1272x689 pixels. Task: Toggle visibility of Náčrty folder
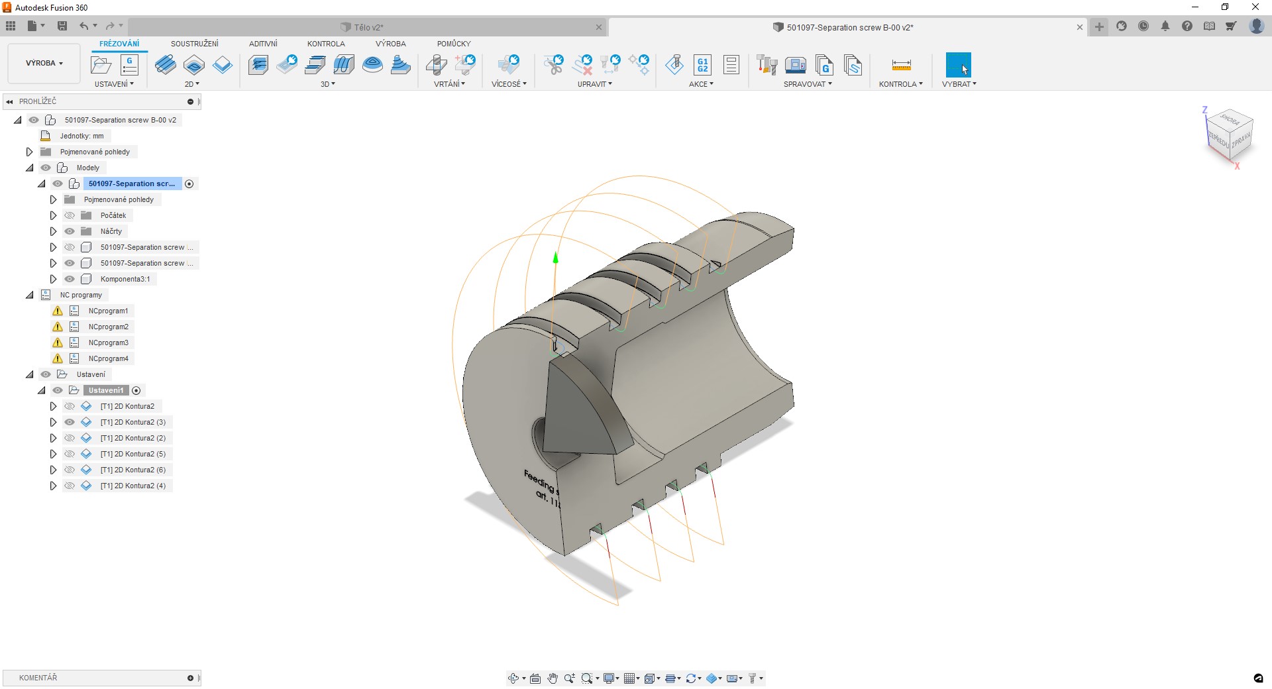click(70, 231)
